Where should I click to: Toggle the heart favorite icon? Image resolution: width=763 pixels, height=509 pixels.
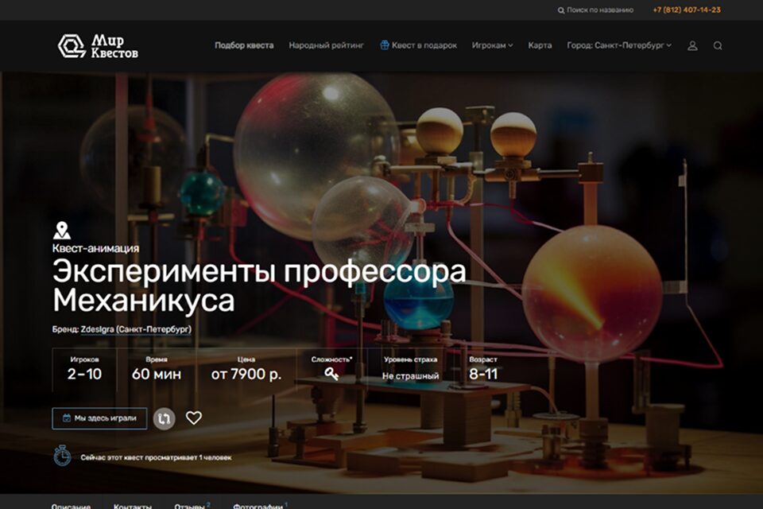click(194, 418)
